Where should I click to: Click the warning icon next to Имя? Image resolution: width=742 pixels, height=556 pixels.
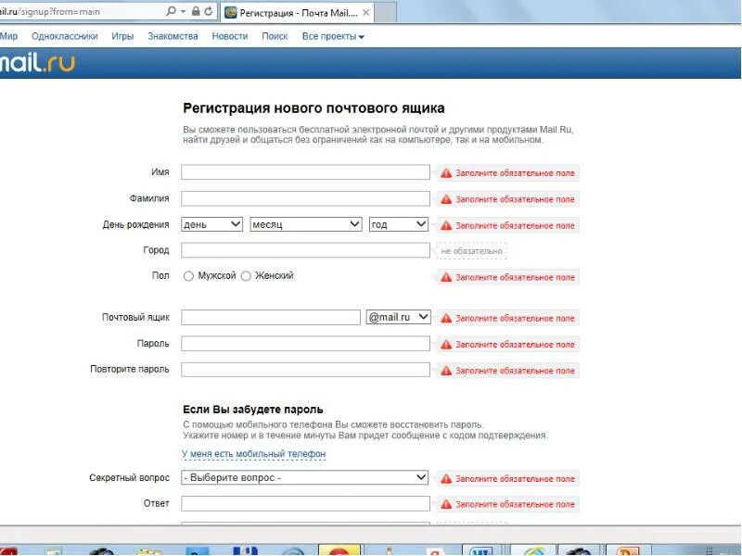click(x=446, y=173)
